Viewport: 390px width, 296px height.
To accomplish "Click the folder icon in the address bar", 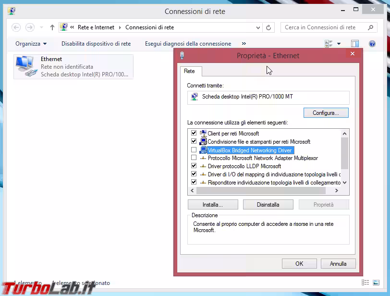I will (x=64, y=27).
